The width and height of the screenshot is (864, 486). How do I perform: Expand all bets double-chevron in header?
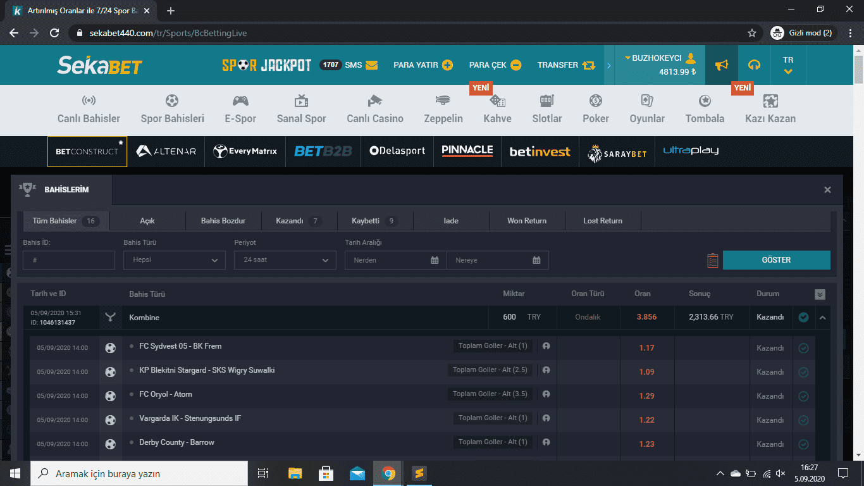click(820, 294)
